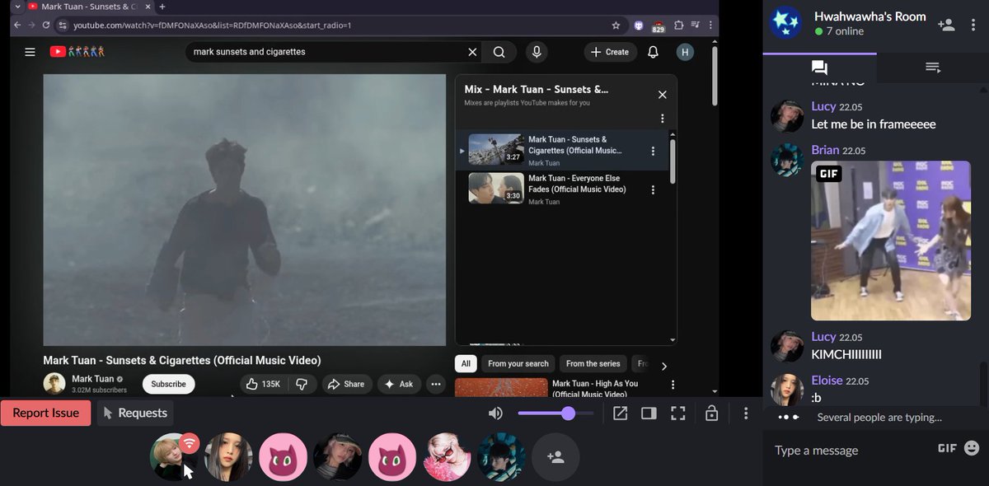The height and width of the screenshot is (486, 989).
Task: Clear the YouTube search text
Action: coord(472,52)
